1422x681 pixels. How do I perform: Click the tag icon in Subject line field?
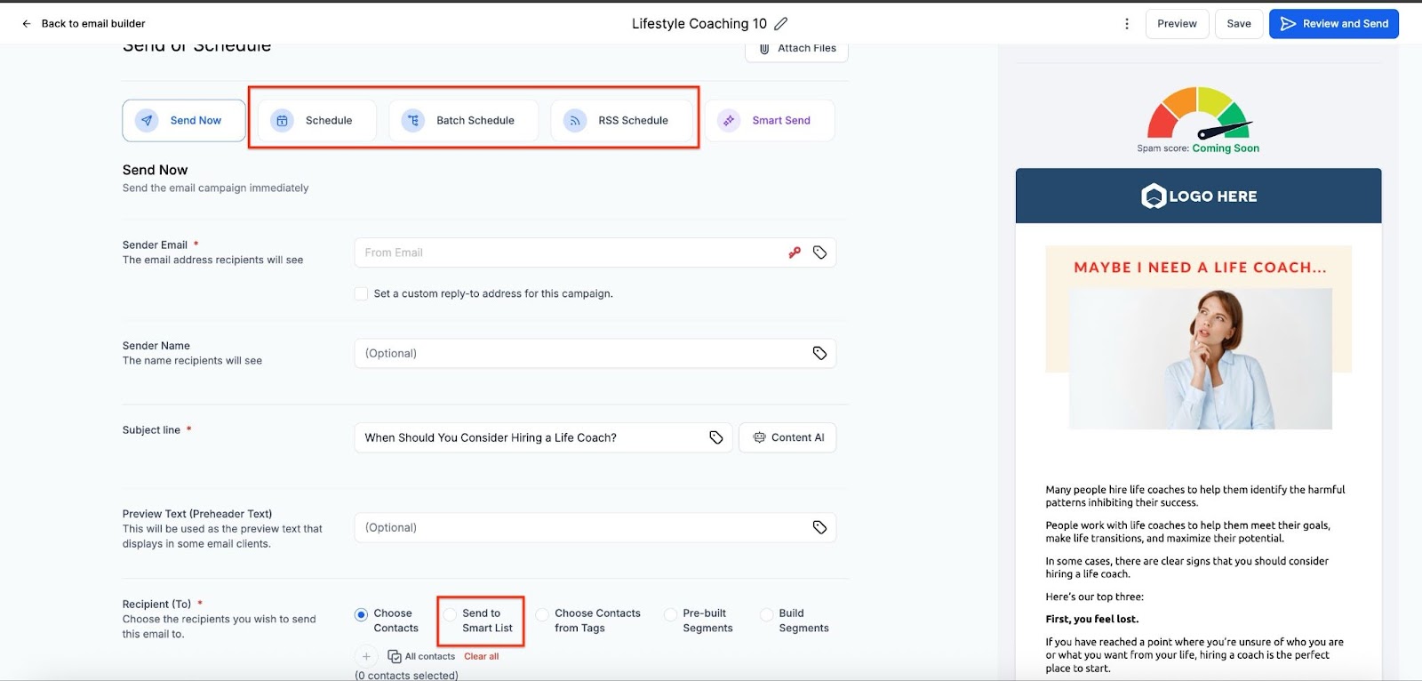[716, 437]
